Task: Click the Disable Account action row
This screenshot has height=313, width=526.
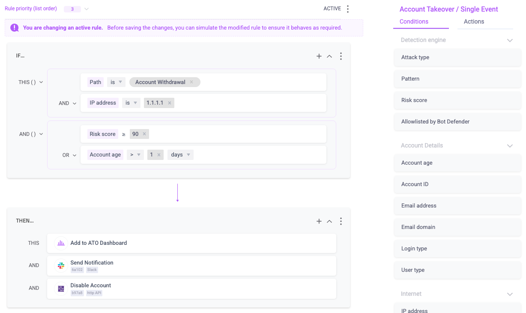Action: (x=191, y=289)
